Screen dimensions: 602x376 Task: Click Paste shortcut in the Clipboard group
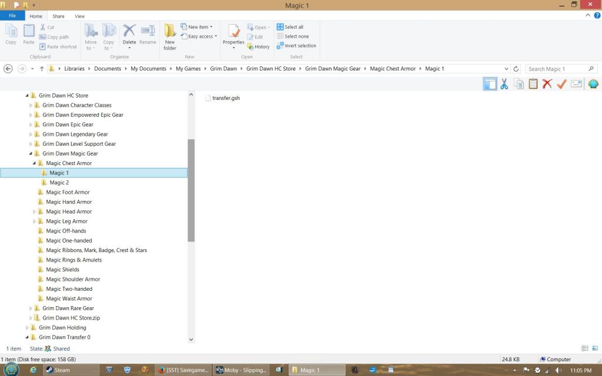(58, 46)
